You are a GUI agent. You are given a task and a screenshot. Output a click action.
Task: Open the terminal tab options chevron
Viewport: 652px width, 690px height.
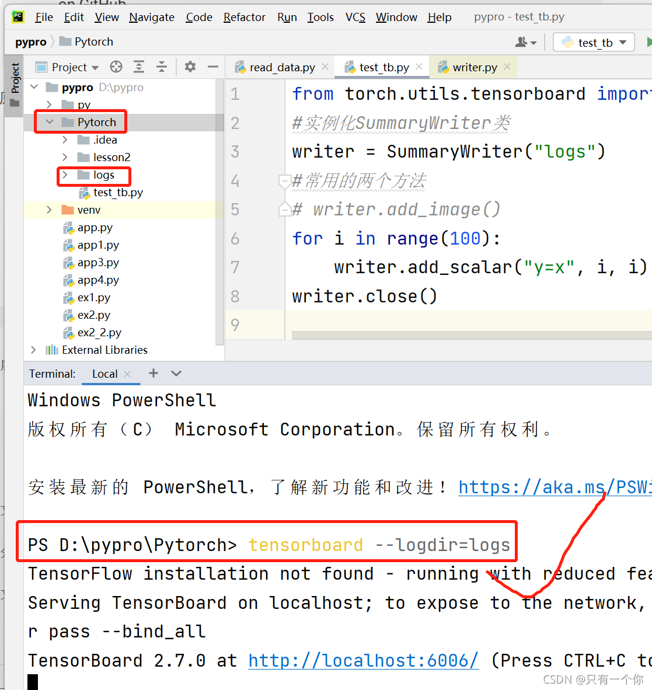click(176, 373)
